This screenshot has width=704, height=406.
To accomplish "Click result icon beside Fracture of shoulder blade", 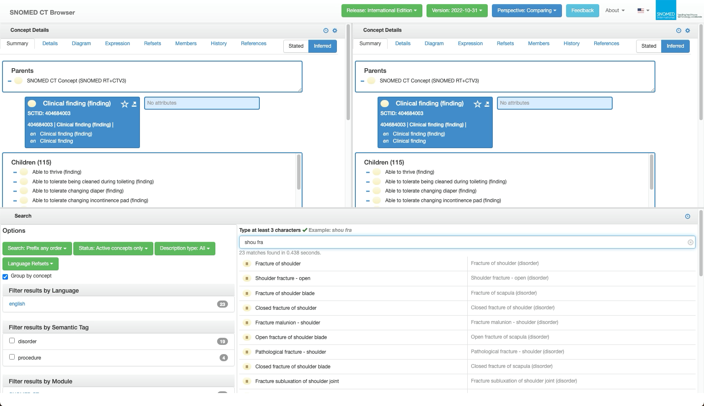I will [x=247, y=293].
